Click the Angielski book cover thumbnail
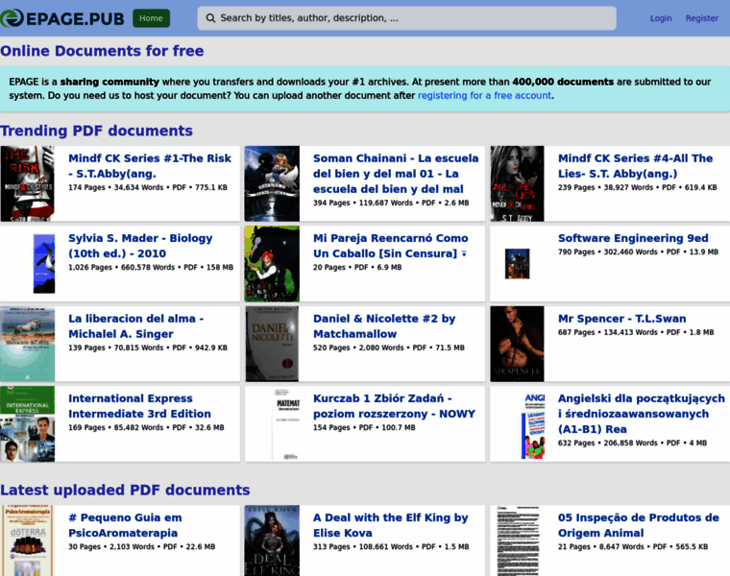 (x=533, y=425)
